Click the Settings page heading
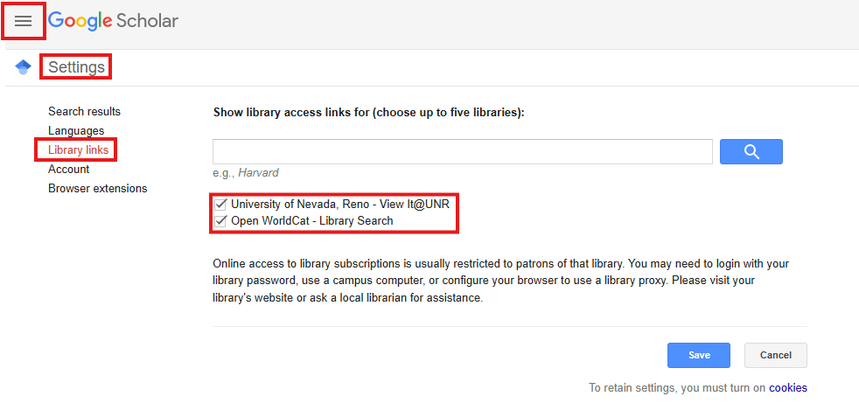The image size is (859, 410). point(76,66)
